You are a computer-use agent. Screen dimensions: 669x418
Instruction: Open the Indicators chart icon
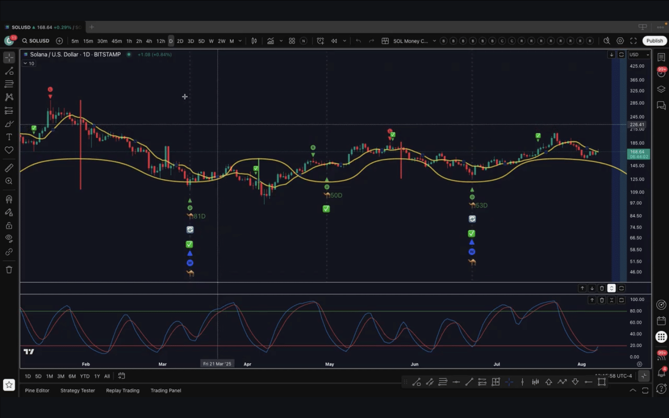click(270, 41)
